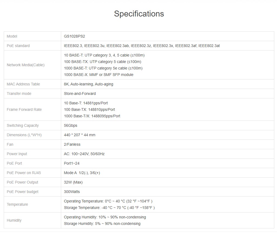Select the Frame Forward Rate label
The image size is (277, 233).
[24, 109]
